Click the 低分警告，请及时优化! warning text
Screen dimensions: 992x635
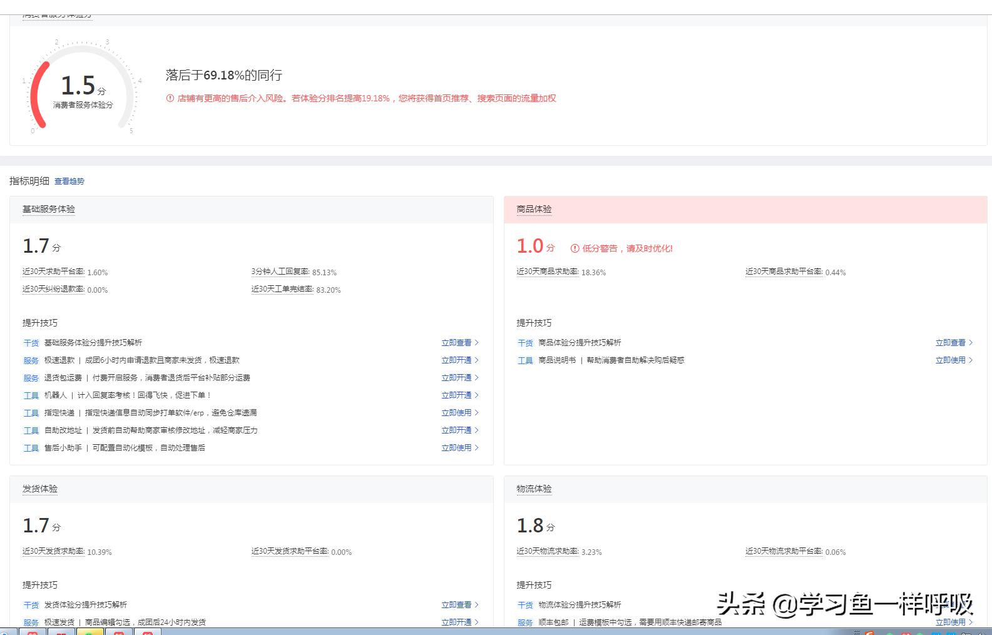pyautogui.click(x=627, y=248)
